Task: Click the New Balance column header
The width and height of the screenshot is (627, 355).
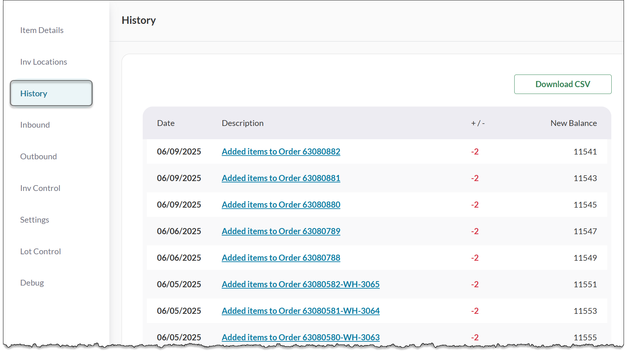Action: click(574, 123)
